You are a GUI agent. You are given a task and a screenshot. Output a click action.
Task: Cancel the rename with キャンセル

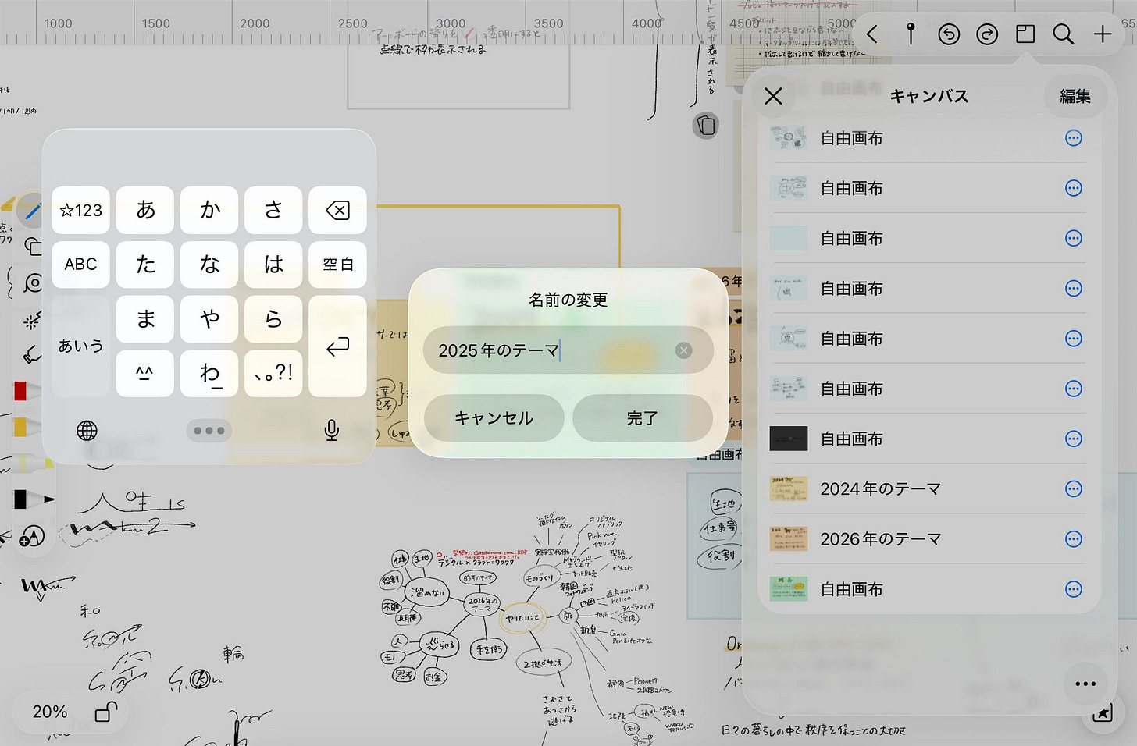[x=494, y=418]
